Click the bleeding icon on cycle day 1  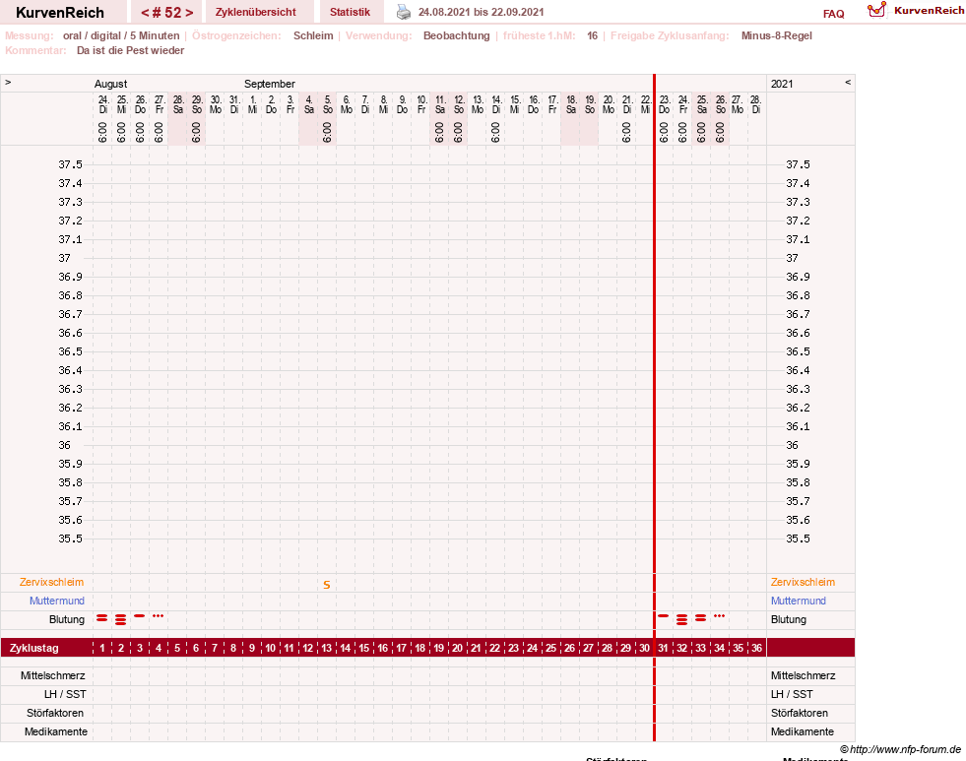tap(102, 617)
